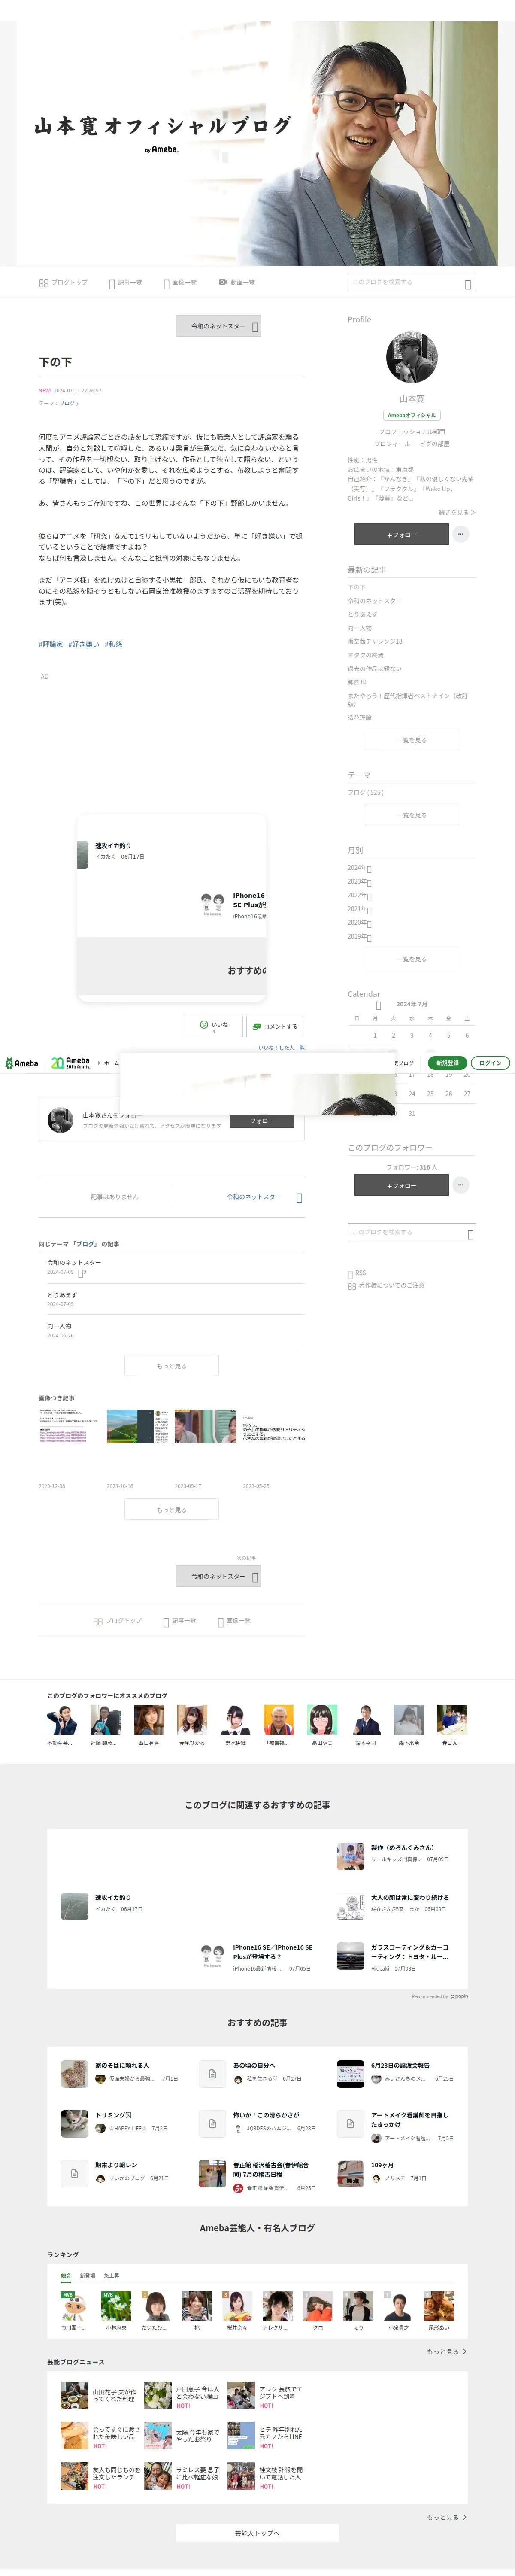Go to previous month in Calendar
The width and height of the screenshot is (515, 2576).
[x=378, y=1005]
